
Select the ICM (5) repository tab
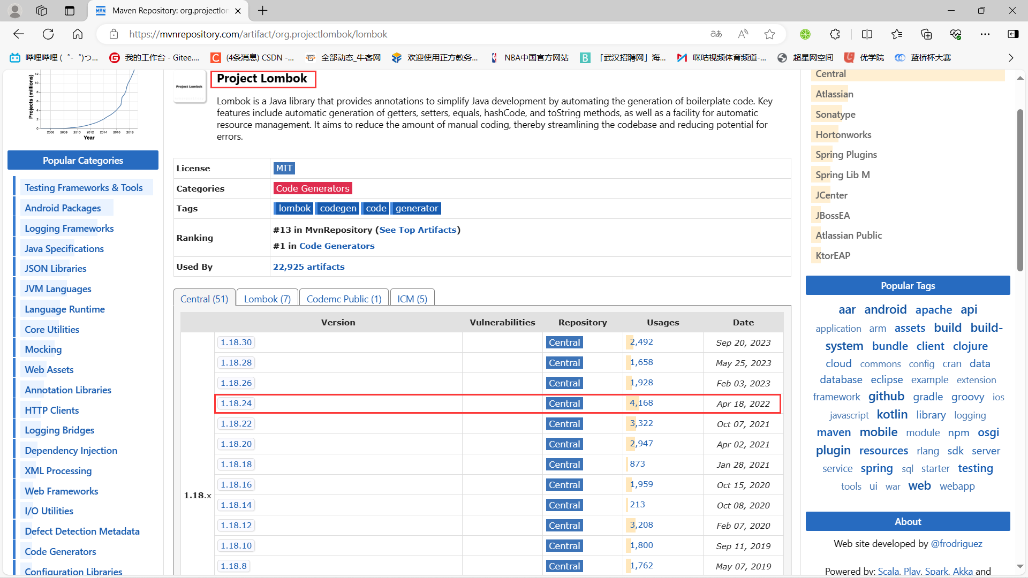pyautogui.click(x=412, y=299)
